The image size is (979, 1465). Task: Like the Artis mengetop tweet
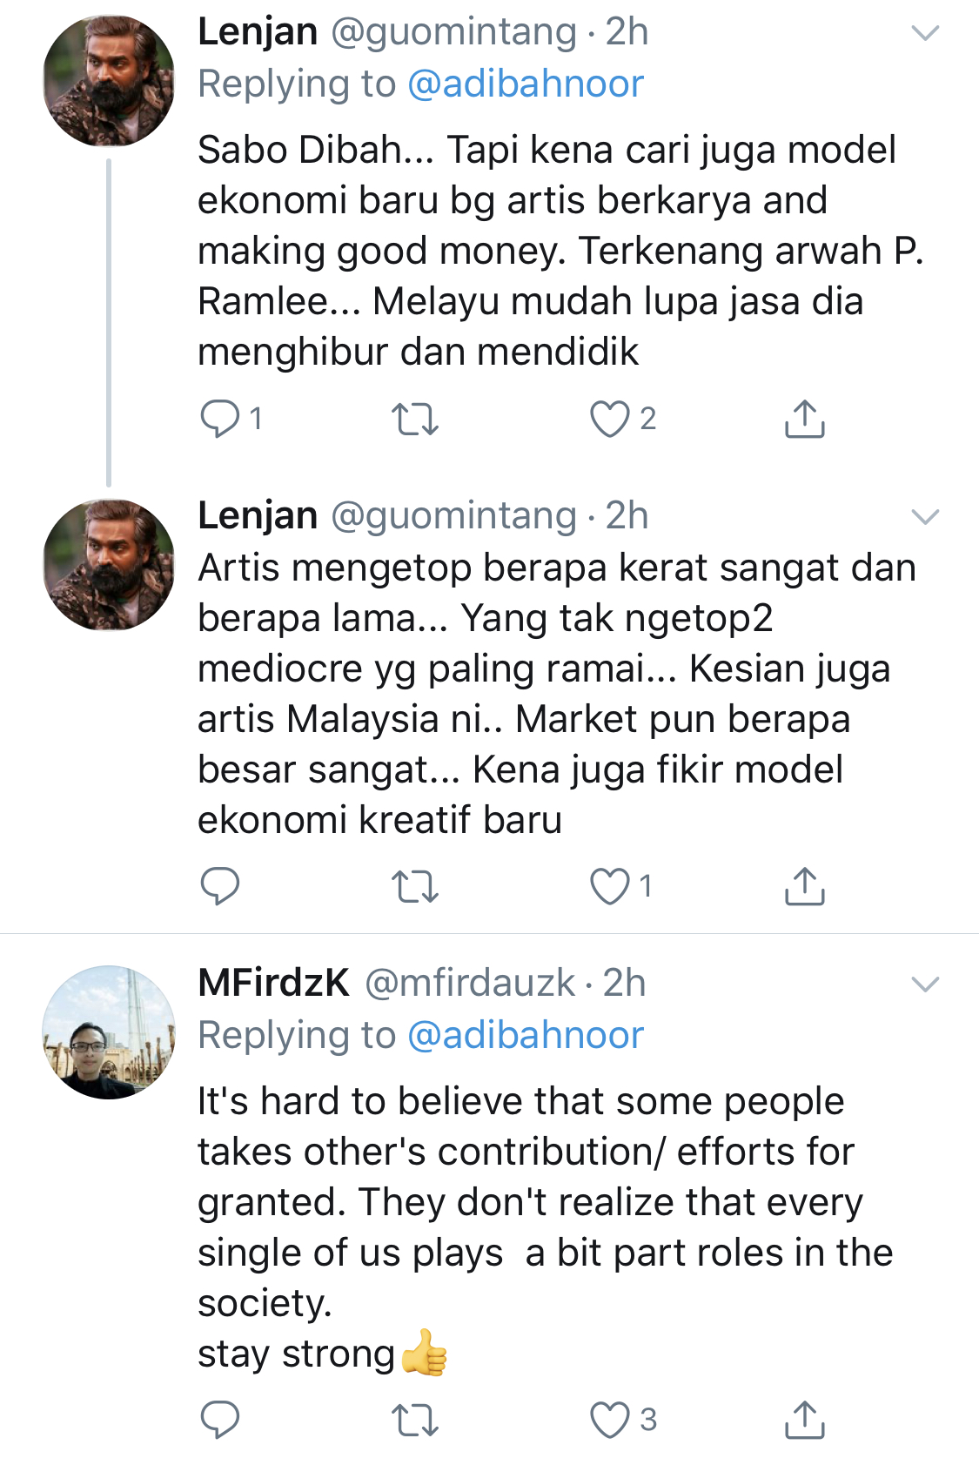610,886
